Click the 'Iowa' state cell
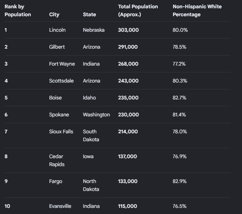242x214 pixels. tap(88, 156)
